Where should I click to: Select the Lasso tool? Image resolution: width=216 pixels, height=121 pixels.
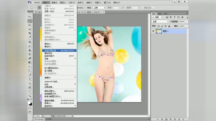[x=30, y=25]
